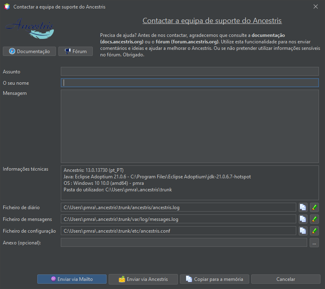The height and width of the screenshot is (289, 325).
Task: Click the Ficheiro de diário path field
Action: tap(178, 207)
